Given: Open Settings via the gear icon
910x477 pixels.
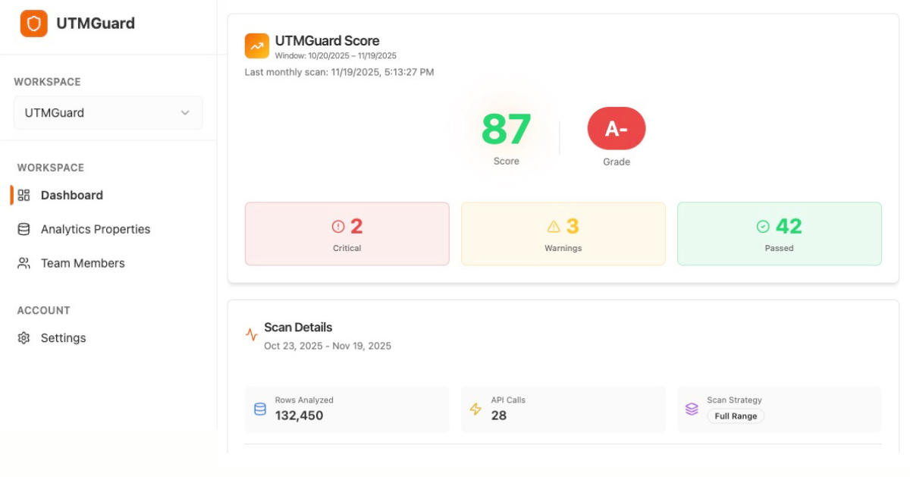Looking at the screenshot, I should [23, 337].
